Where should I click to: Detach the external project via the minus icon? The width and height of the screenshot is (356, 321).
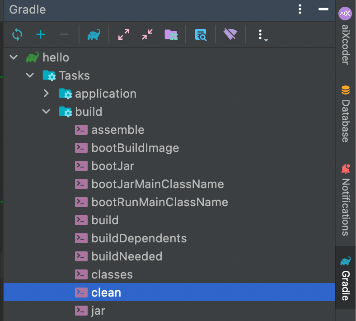point(64,34)
